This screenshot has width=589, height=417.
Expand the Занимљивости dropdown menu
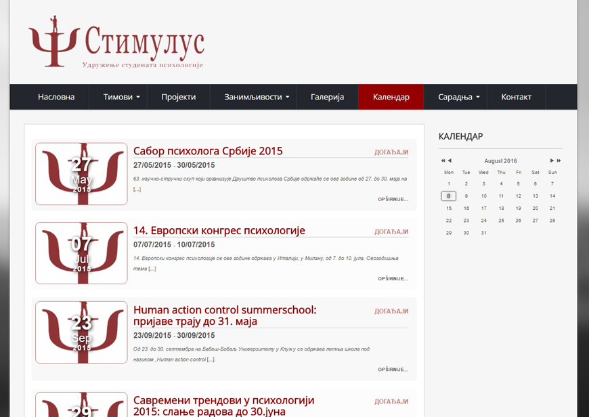[x=257, y=97]
